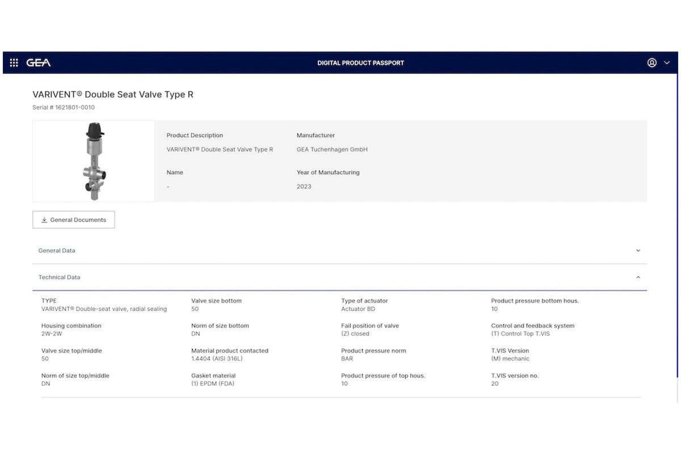Click TYPE value Double-seat valve, radial sealing

tap(104, 309)
